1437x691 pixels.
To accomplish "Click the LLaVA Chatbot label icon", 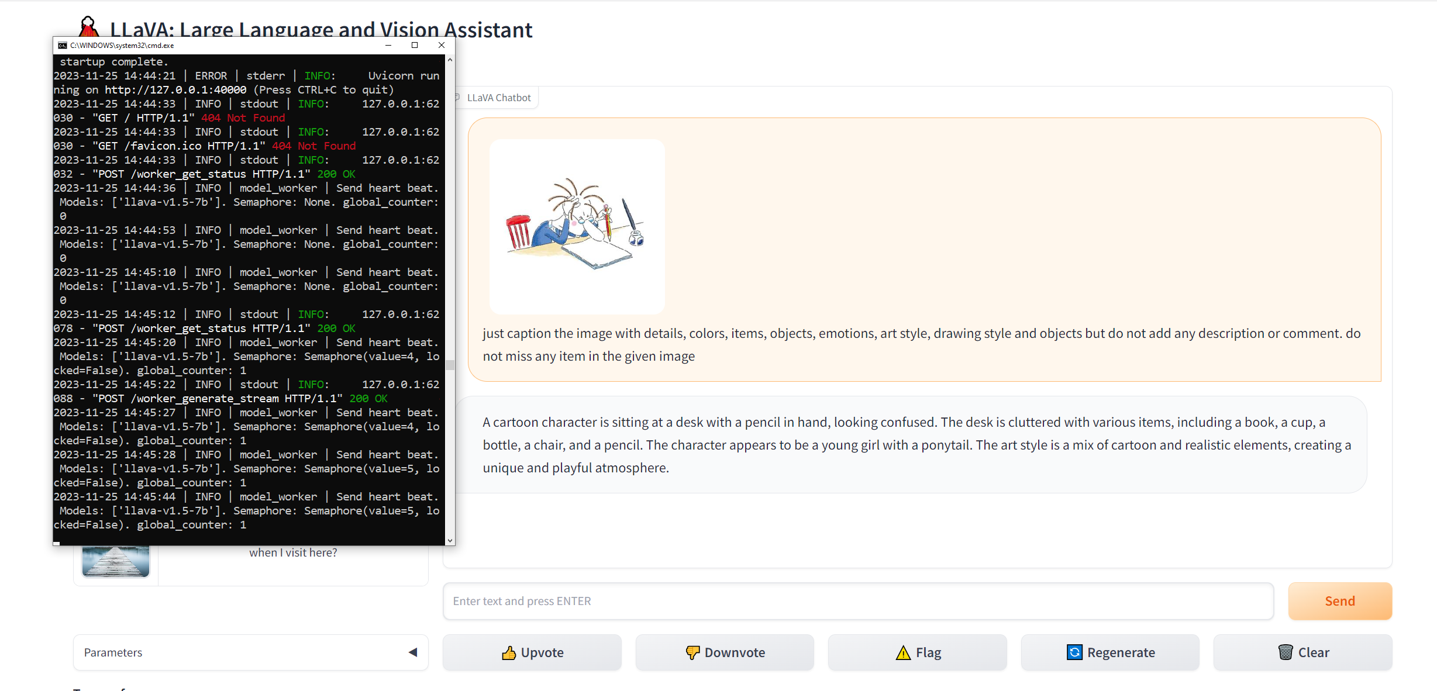I will click(x=458, y=98).
